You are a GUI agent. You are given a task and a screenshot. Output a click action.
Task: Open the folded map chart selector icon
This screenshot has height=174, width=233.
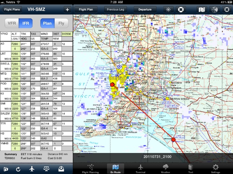202,10
